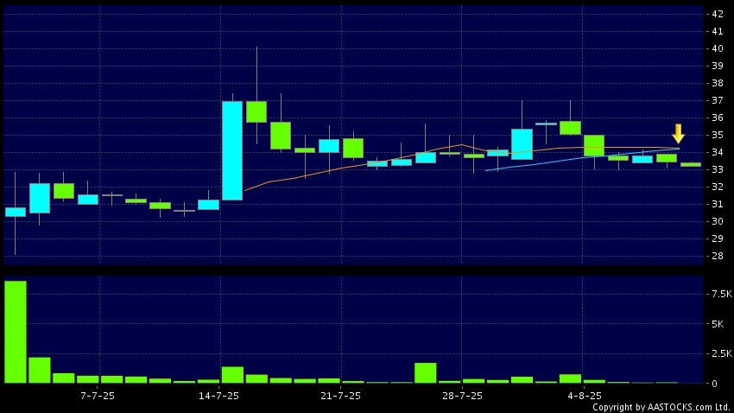734x413 pixels.
Task: Click the 40 price axis label
Action: 717,48
